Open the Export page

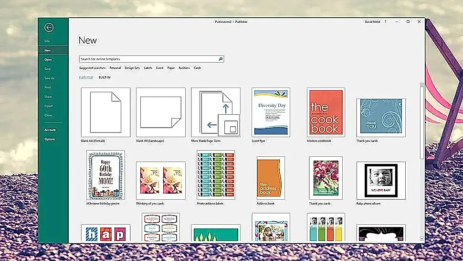(48, 106)
